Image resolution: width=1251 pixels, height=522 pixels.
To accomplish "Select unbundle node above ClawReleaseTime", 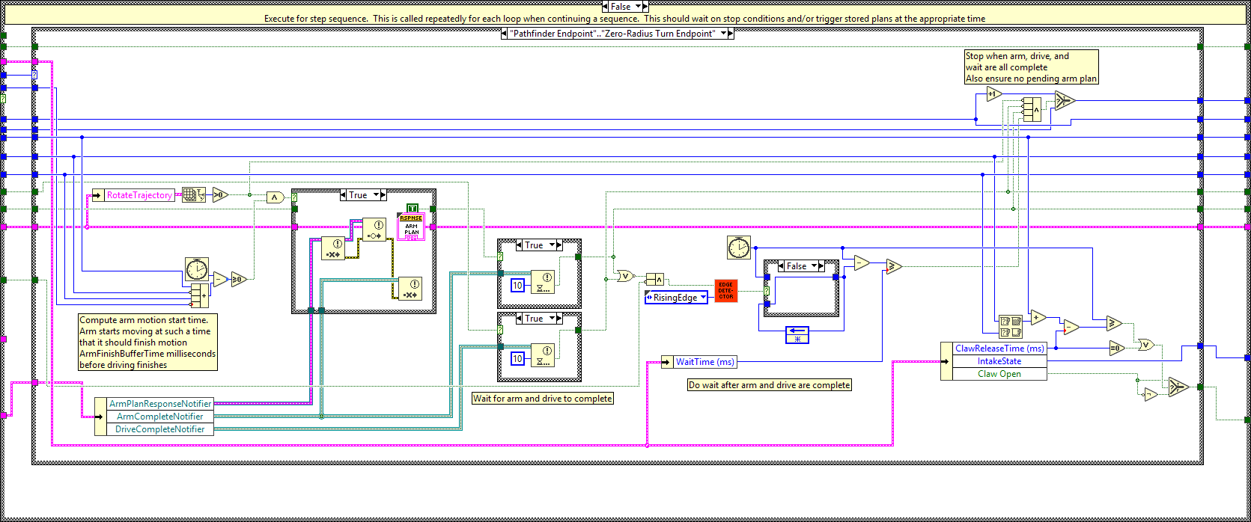I will point(1011,327).
